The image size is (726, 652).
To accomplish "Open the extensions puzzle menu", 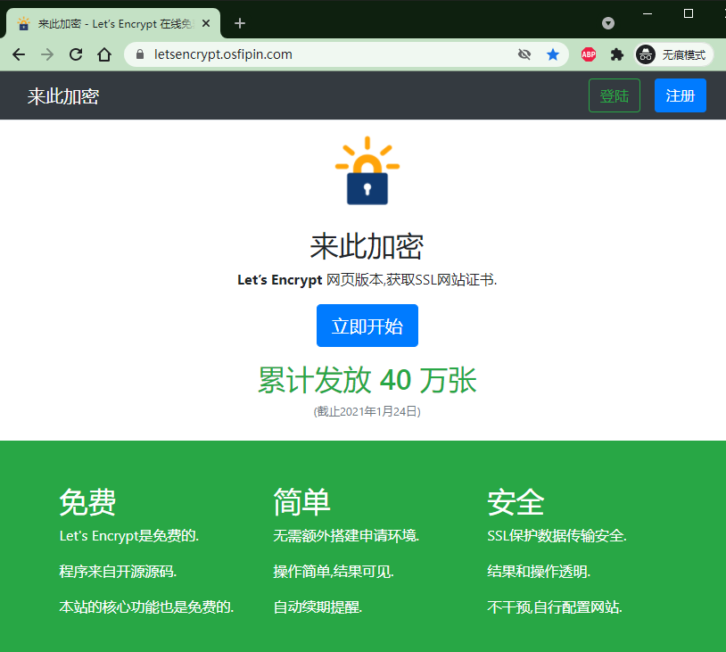I will 616,54.
